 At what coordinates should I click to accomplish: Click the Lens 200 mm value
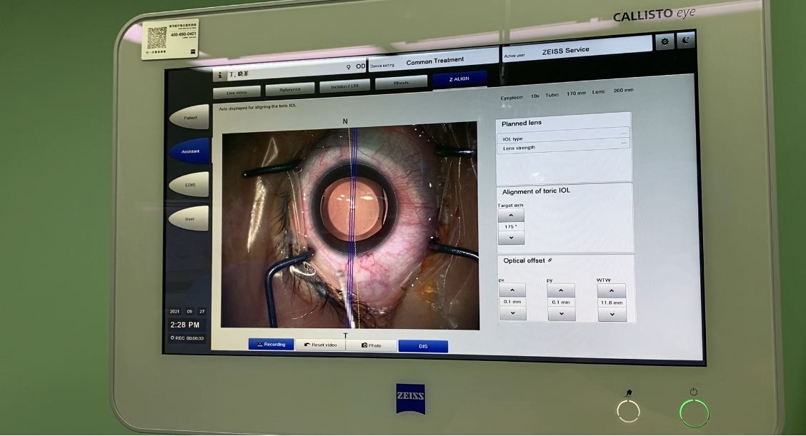pyautogui.click(x=623, y=91)
